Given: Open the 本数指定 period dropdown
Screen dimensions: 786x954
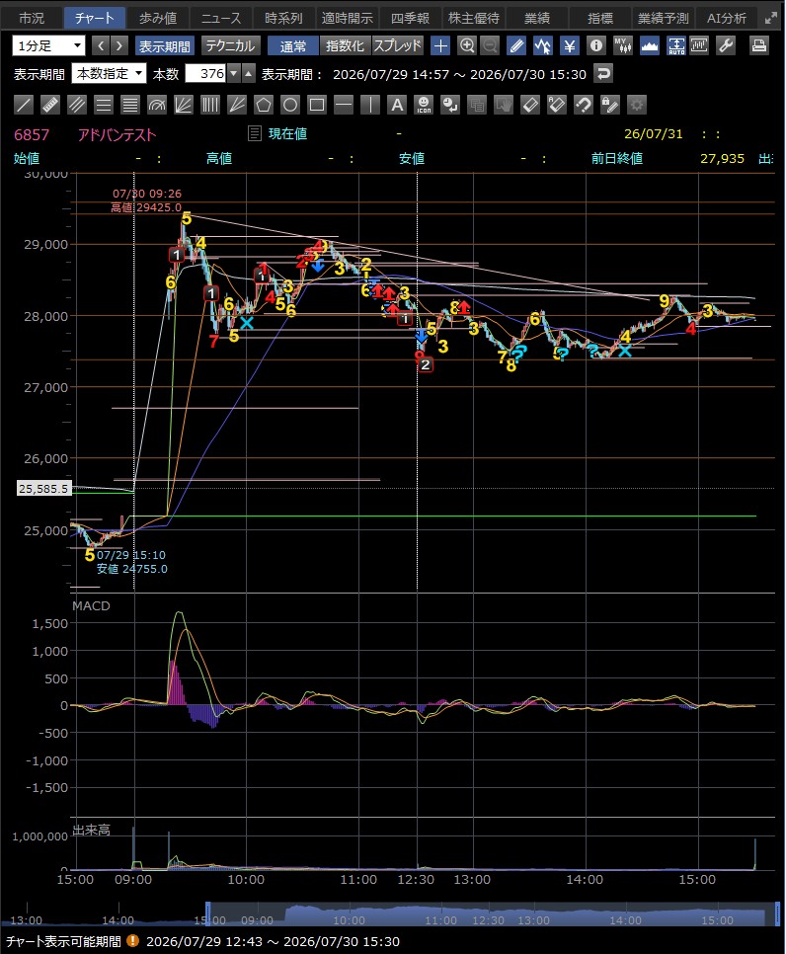Looking at the screenshot, I should [109, 74].
